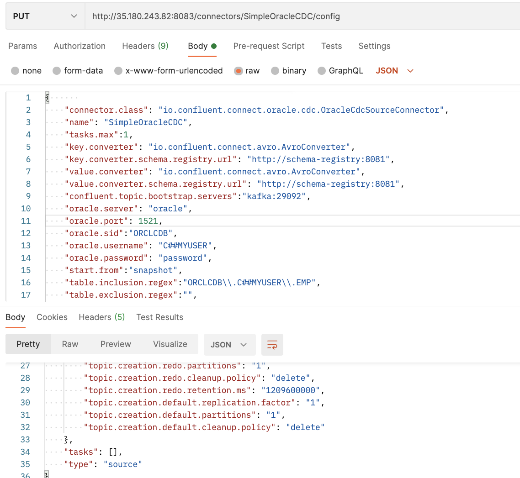Image resolution: width=520 pixels, height=478 pixels.
Task: Select x-www-form-urlencoded body type
Action: tap(168, 71)
